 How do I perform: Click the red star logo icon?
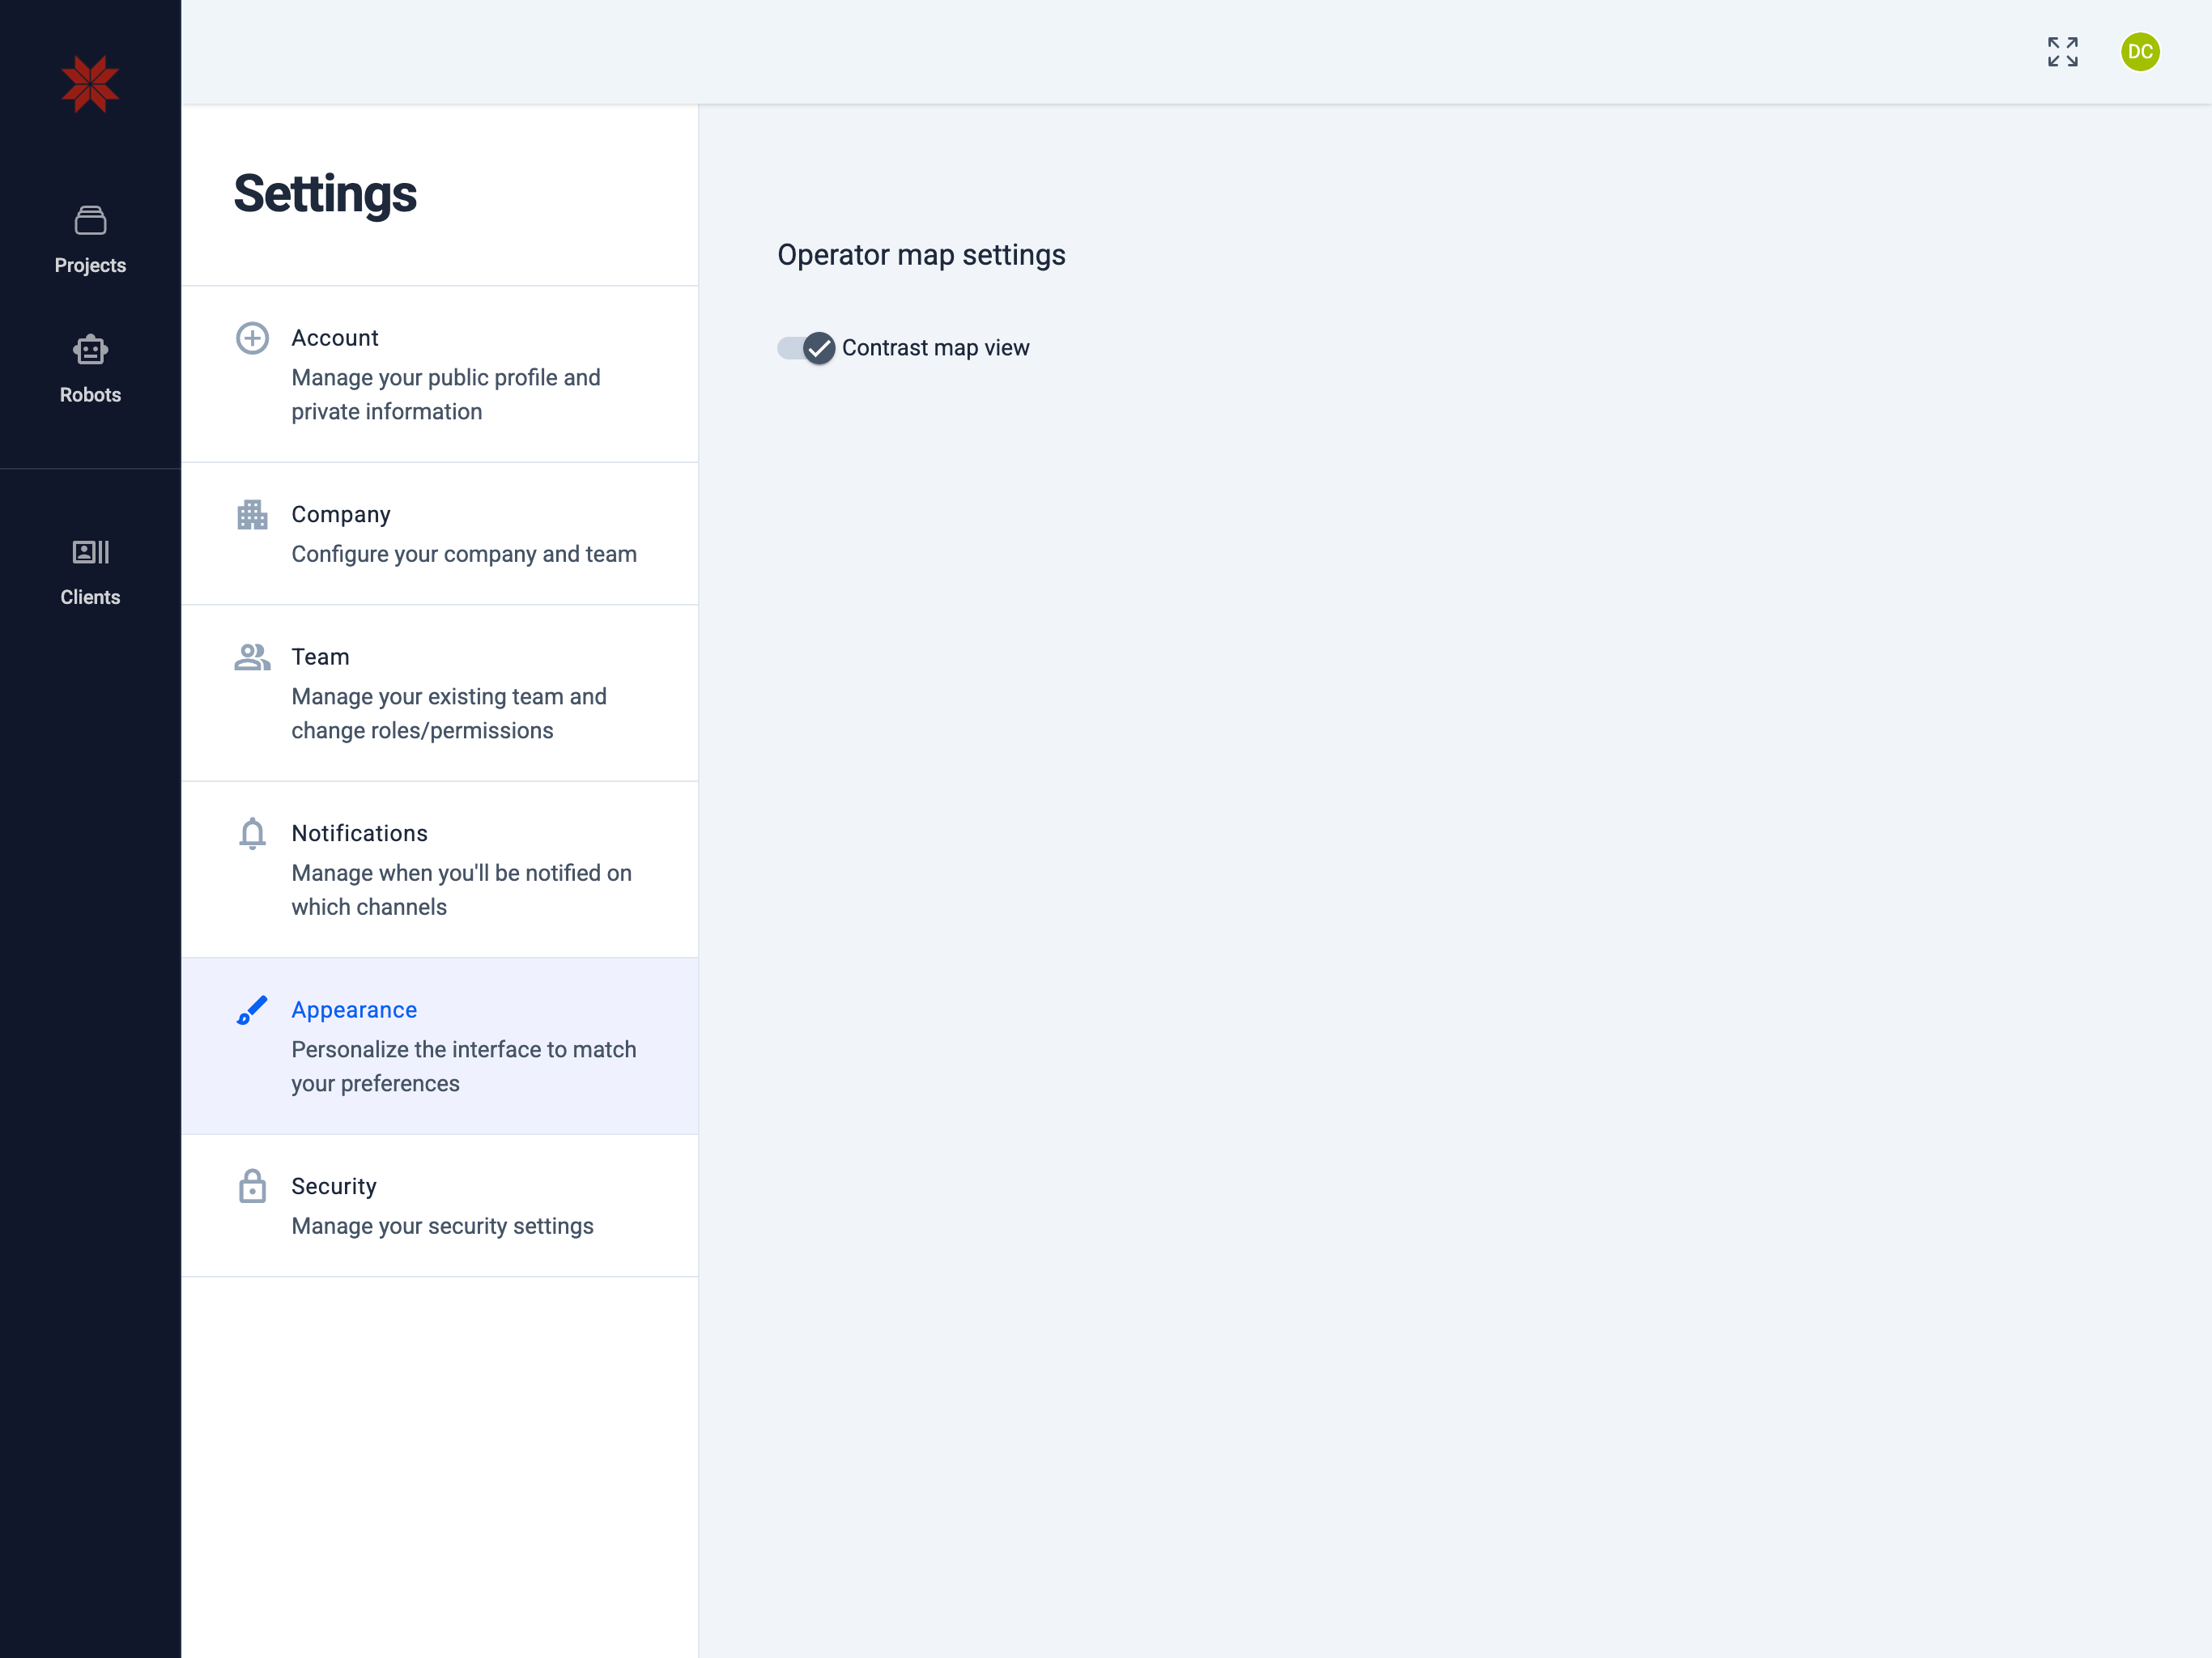(90, 84)
